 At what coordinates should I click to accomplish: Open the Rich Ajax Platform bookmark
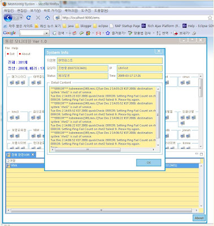pyautogui.click(x=161, y=26)
